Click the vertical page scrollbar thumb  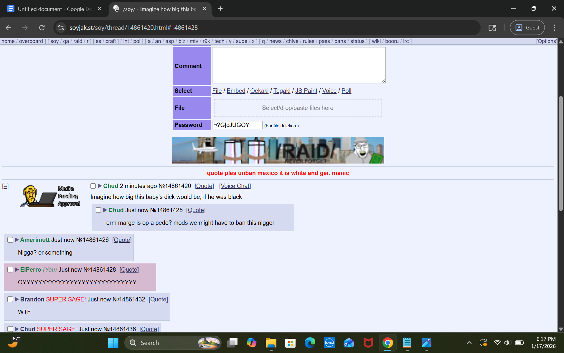pos(561,153)
